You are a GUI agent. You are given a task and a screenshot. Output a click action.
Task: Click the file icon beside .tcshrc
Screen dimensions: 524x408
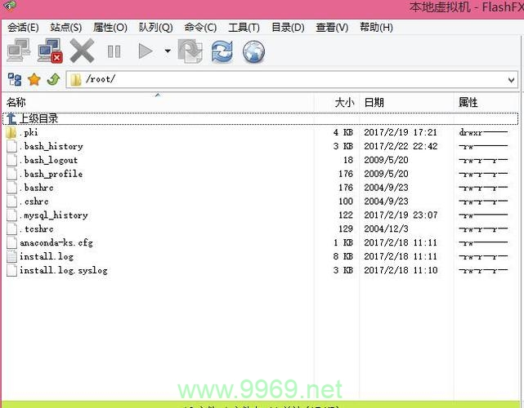(x=11, y=229)
